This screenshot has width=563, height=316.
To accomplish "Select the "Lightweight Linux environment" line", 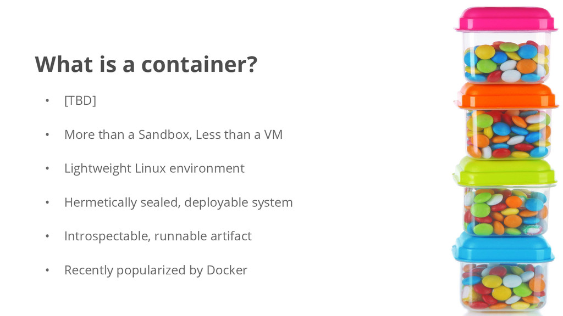I will [x=154, y=169].
